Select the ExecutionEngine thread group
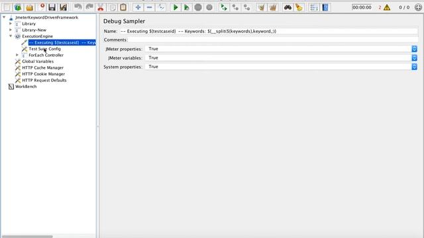The image size is (424, 238). tap(37, 36)
